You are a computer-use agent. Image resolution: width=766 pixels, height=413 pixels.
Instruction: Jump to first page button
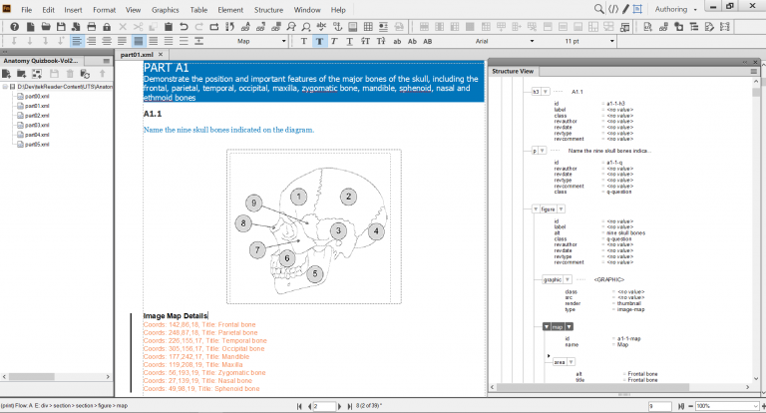pos(299,406)
